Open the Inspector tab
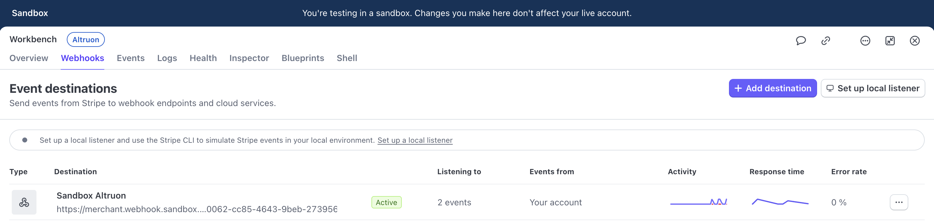This screenshot has height=222, width=934. pos(249,58)
